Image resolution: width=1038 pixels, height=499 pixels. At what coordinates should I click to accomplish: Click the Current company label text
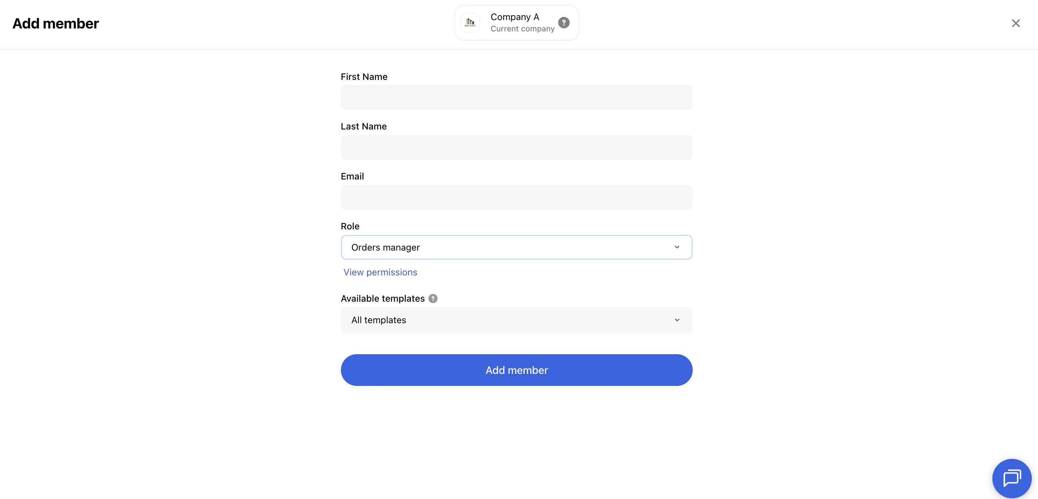tap(522, 28)
